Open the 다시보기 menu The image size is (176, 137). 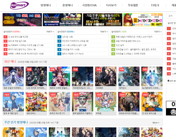[x=111, y=5]
